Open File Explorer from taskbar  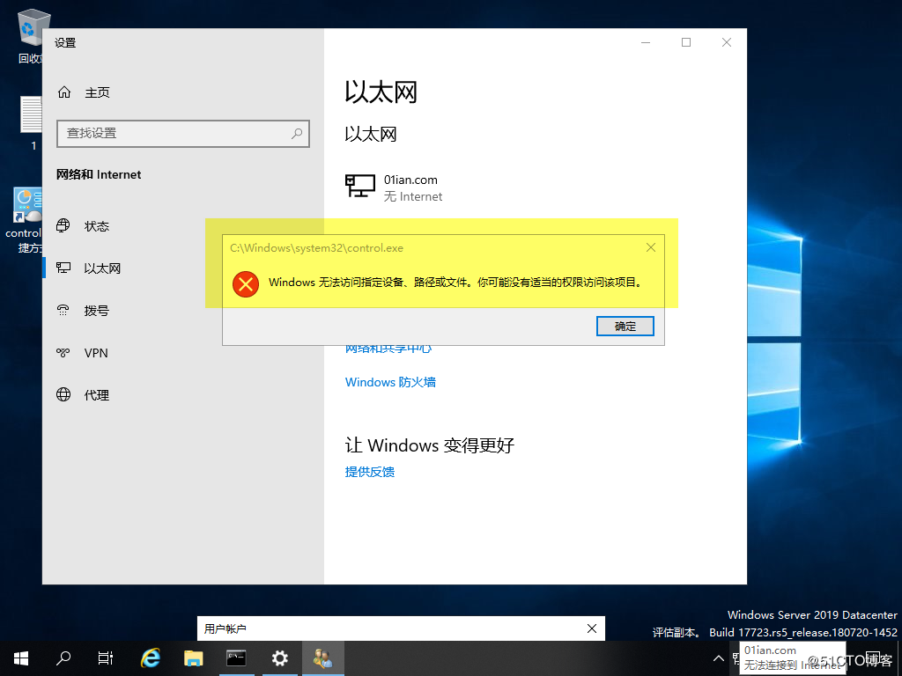(x=193, y=658)
